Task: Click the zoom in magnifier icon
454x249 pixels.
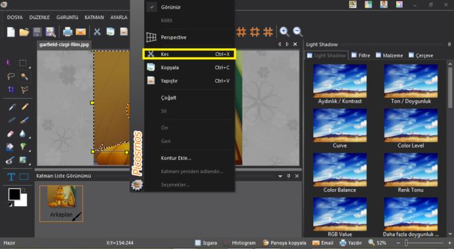Action: (284, 32)
